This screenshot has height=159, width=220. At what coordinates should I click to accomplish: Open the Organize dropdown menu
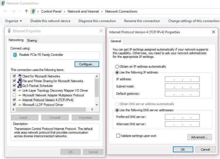pyautogui.click(x=13, y=21)
